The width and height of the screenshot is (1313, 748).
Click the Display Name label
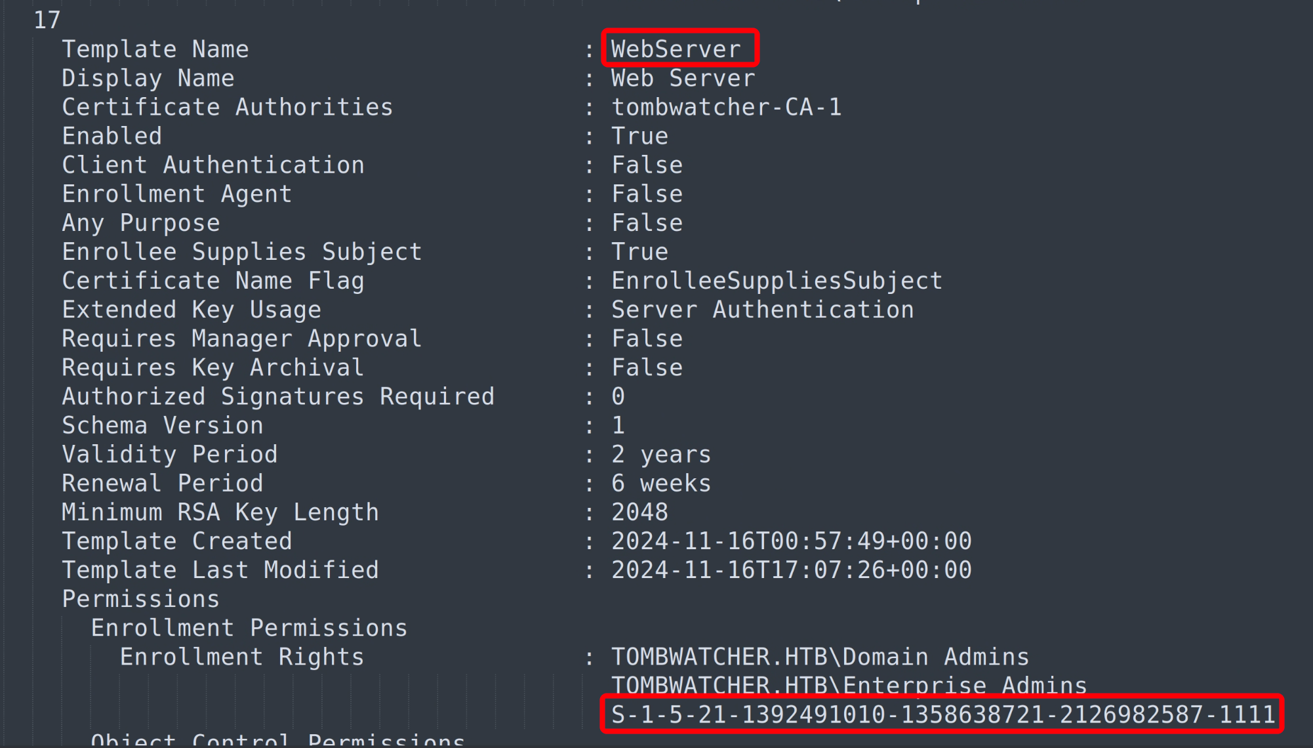click(148, 78)
